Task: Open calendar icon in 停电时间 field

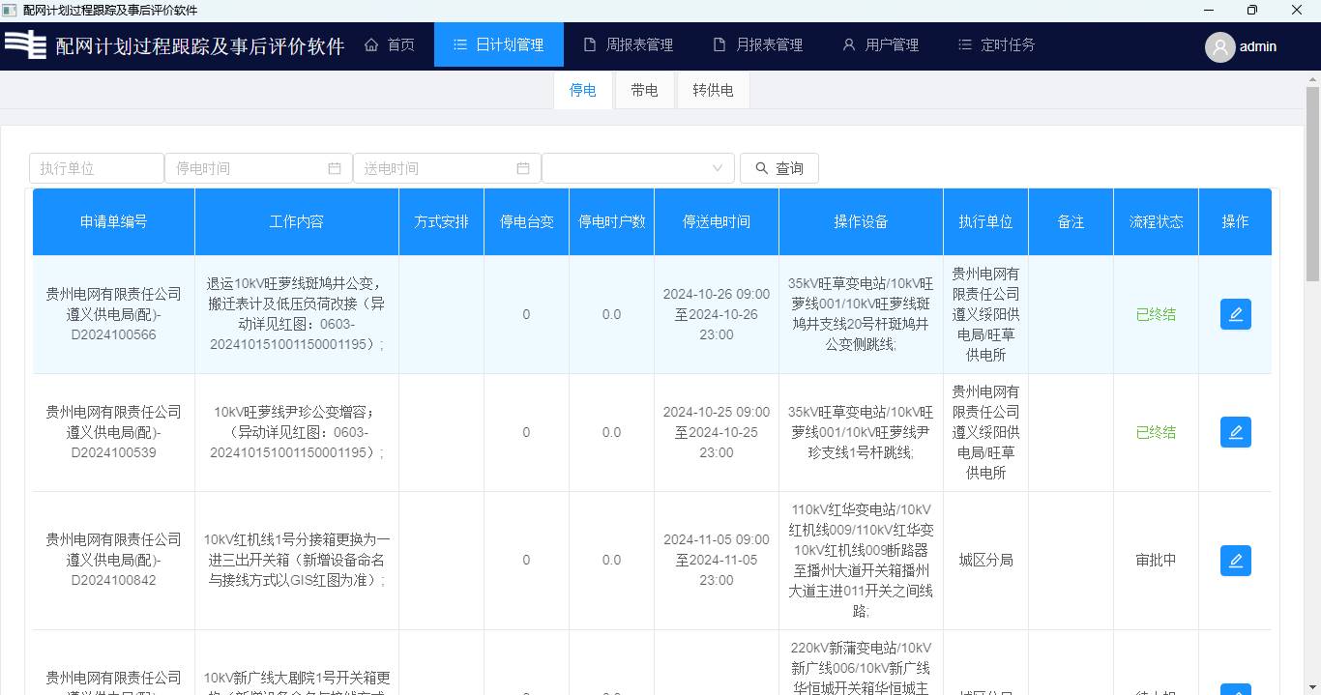Action: pyautogui.click(x=335, y=168)
